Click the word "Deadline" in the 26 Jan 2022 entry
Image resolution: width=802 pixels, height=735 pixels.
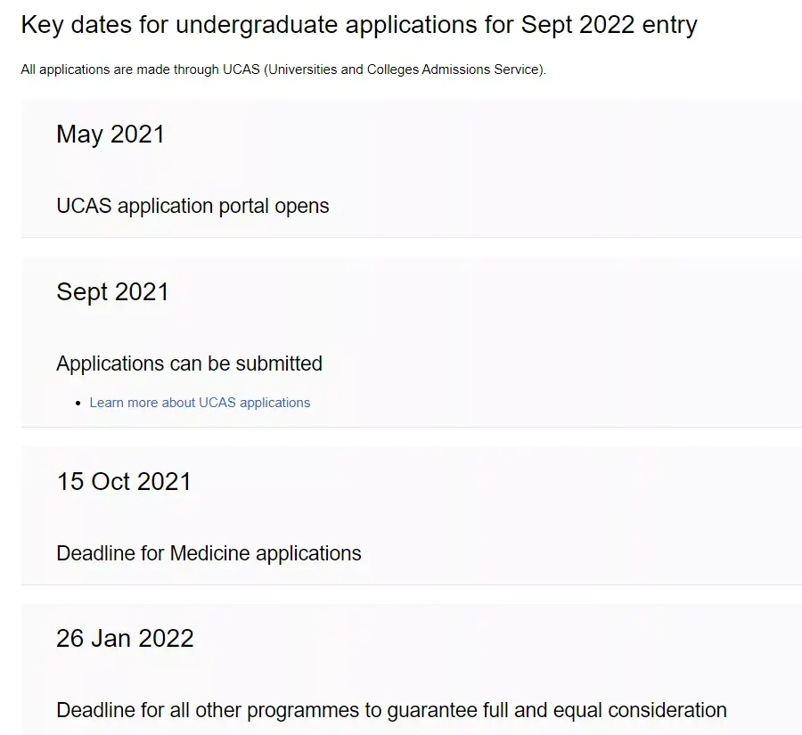[x=95, y=710]
